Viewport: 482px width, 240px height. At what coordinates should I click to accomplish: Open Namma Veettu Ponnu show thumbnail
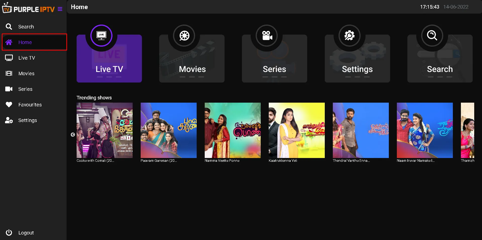tap(233, 130)
